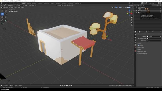The image size is (162, 91).
Task: Open the Options dropdown
Action: pyautogui.click(x=131, y=5)
